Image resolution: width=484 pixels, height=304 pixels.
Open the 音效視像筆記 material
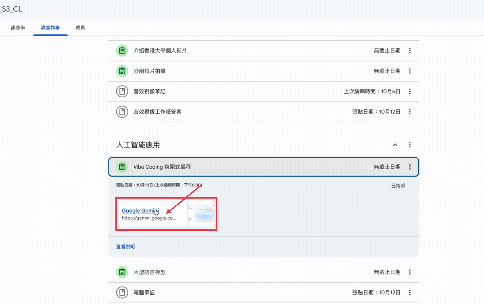[150, 92]
